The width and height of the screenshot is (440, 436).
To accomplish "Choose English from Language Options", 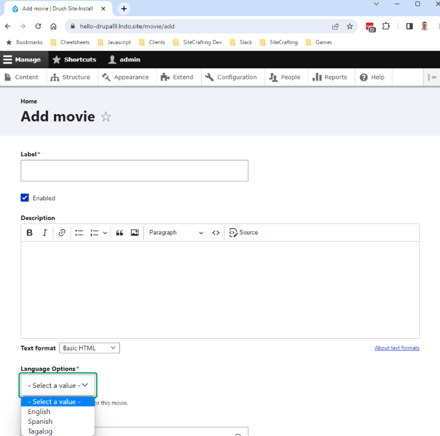I will point(58,411).
